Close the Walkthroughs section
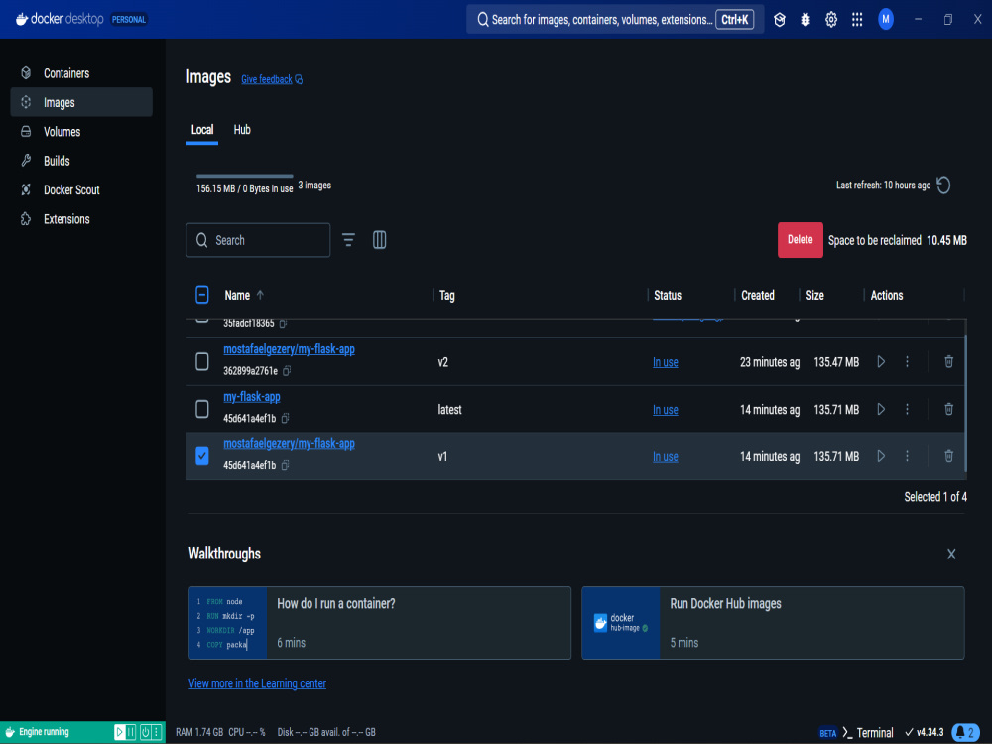 click(951, 555)
